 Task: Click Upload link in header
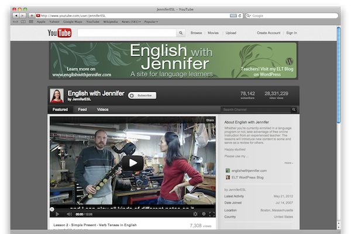[x=231, y=33]
